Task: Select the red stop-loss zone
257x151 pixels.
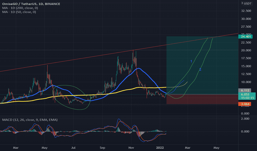Action: pyautogui.click(x=202, y=99)
